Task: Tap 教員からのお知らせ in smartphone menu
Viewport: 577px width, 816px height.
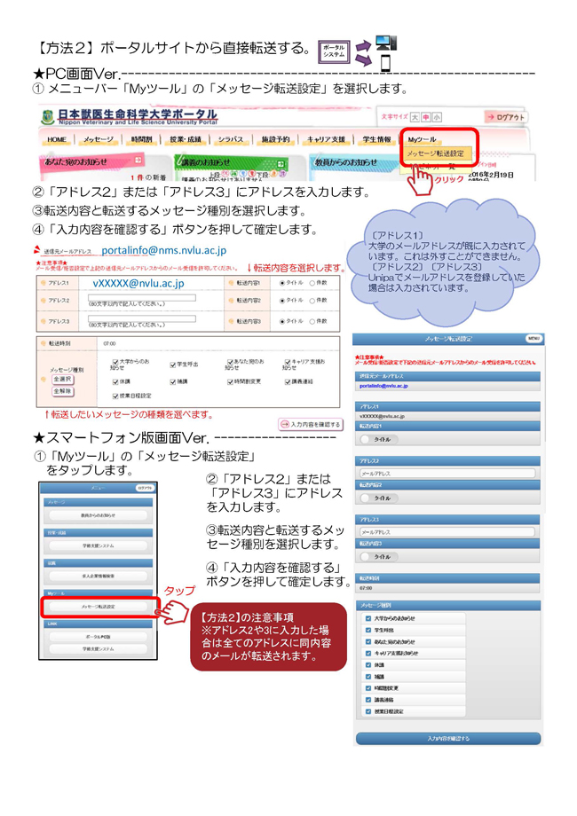Action: coord(98,515)
